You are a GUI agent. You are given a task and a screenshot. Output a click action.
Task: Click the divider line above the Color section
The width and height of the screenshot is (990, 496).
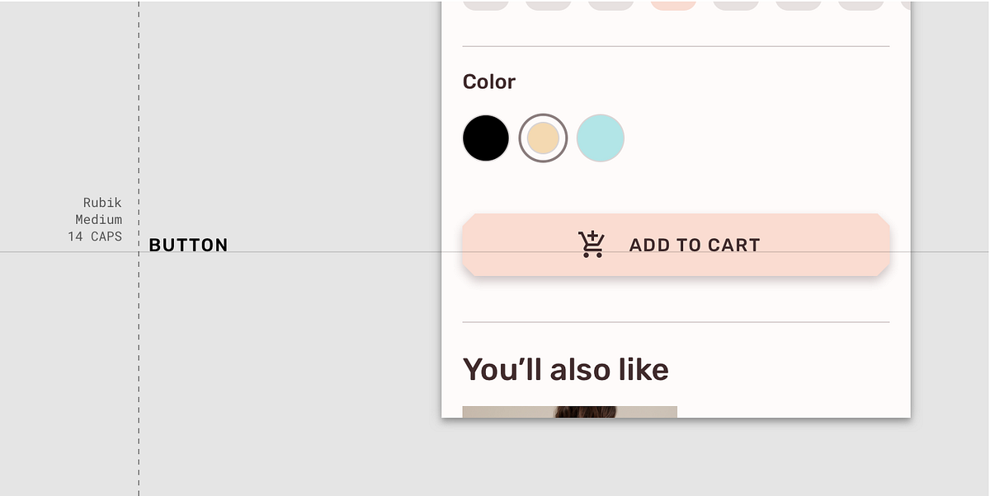pos(676,46)
